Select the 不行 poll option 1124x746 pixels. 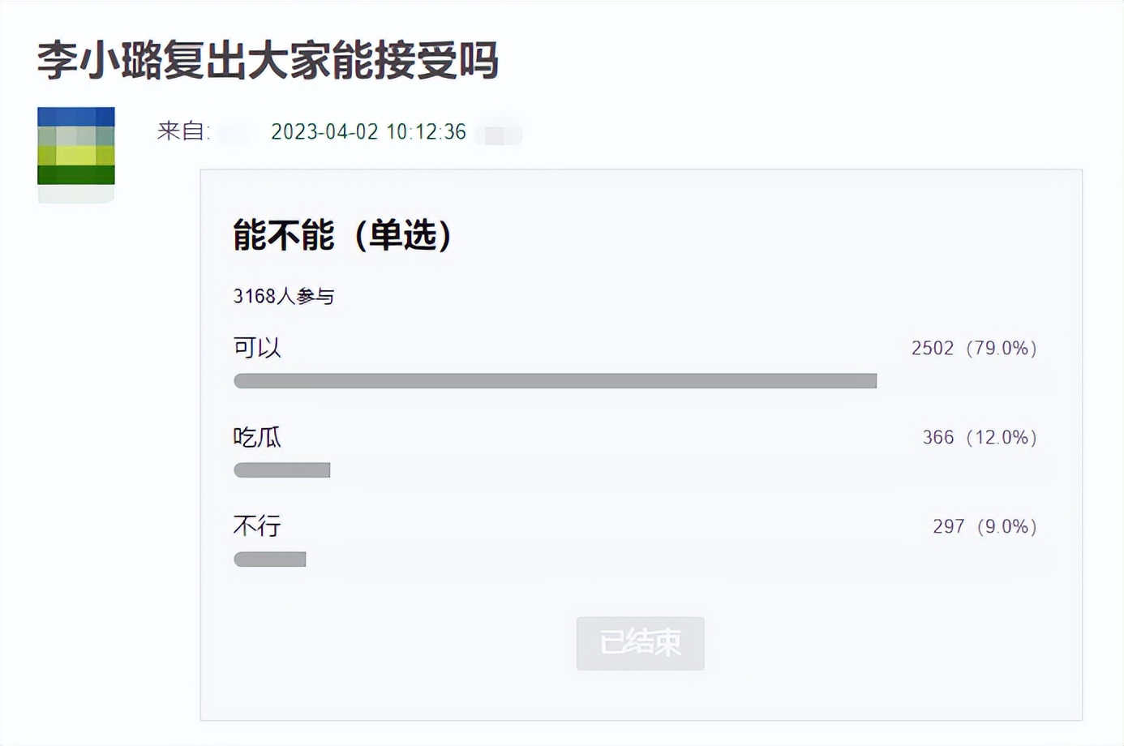pos(257,526)
